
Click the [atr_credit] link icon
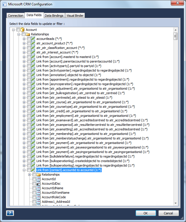33,111
